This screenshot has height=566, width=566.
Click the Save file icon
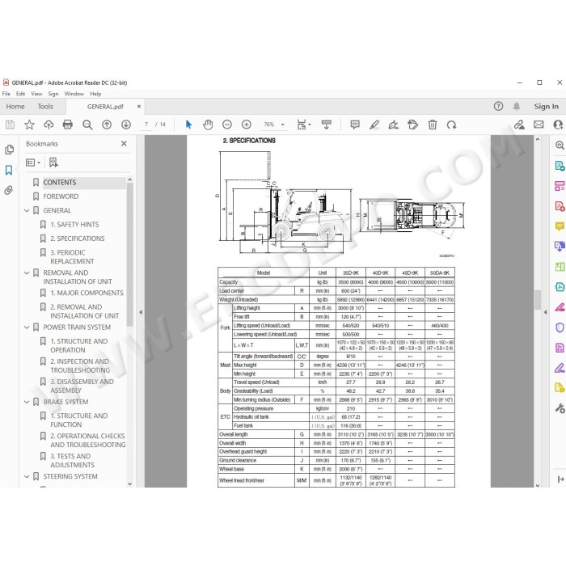tap(10, 125)
